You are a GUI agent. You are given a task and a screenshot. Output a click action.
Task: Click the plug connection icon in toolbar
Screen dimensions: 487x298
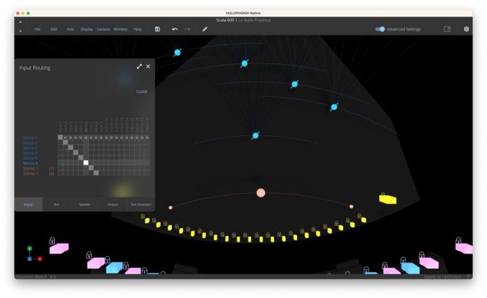click(205, 29)
